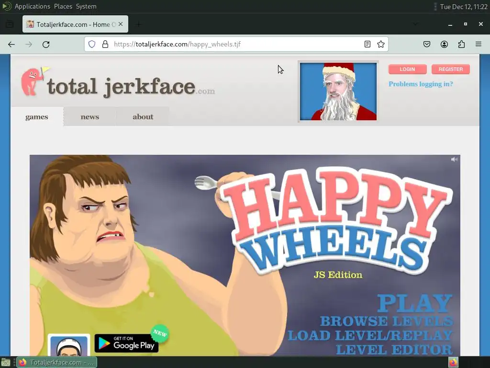
Task: Click the Totaljerkface.com taskbar window button
Action: (56, 363)
